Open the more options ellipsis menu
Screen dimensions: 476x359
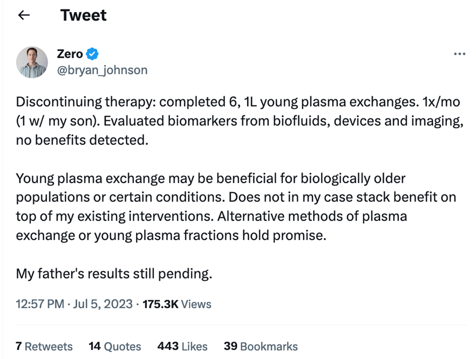(x=460, y=54)
